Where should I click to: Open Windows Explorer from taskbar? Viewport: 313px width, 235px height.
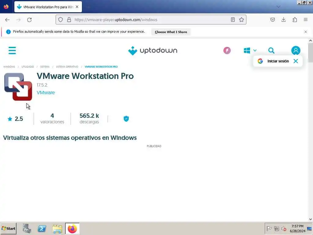click(57, 229)
